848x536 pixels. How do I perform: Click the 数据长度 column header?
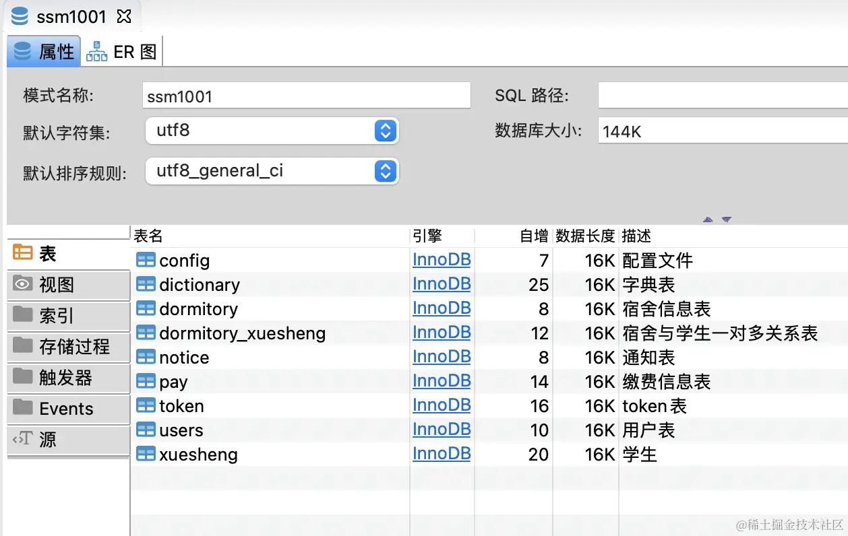click(585, 236)
